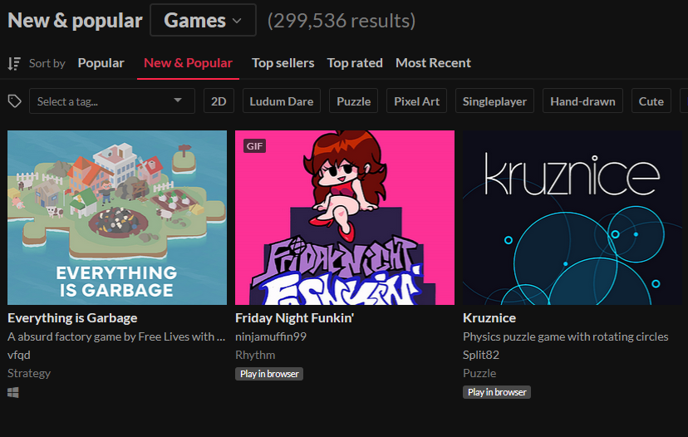The width and height of the screenshot is (688, 437).
Task: Click Play in browser under Friday Night Funkin'
Action: point(269,374)
